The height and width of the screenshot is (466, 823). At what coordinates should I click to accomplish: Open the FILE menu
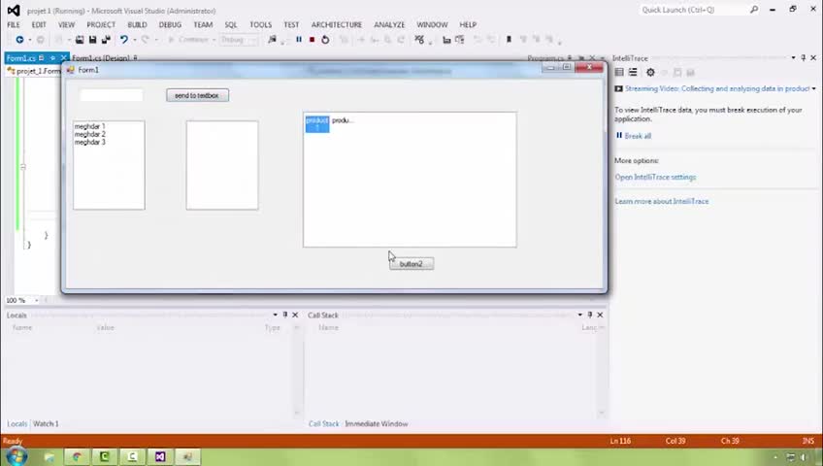pyautogui.click(x=14, y=24)
